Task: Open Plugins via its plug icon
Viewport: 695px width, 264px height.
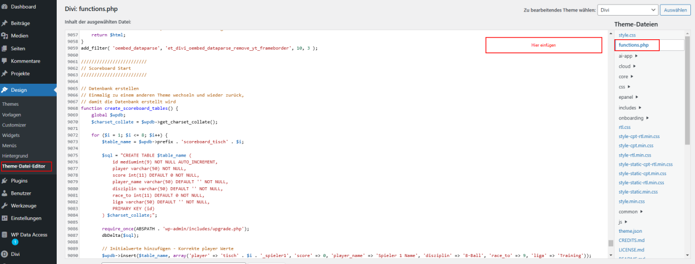Action: pyautogui.click(x=5, y=181)
